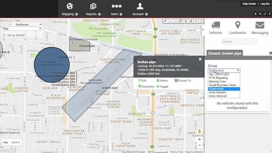Click the broken pipe map label
This screenshot has height=153, width=272.
click(x=110, y=88)
